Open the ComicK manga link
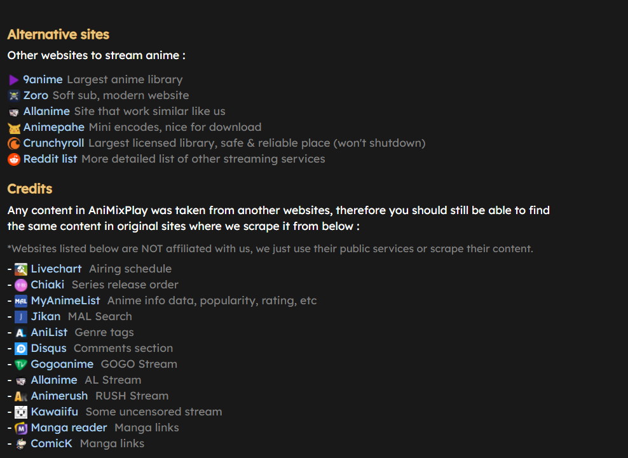Image resolution: width=628 pixels, height=458 pixels. (51, 443)
